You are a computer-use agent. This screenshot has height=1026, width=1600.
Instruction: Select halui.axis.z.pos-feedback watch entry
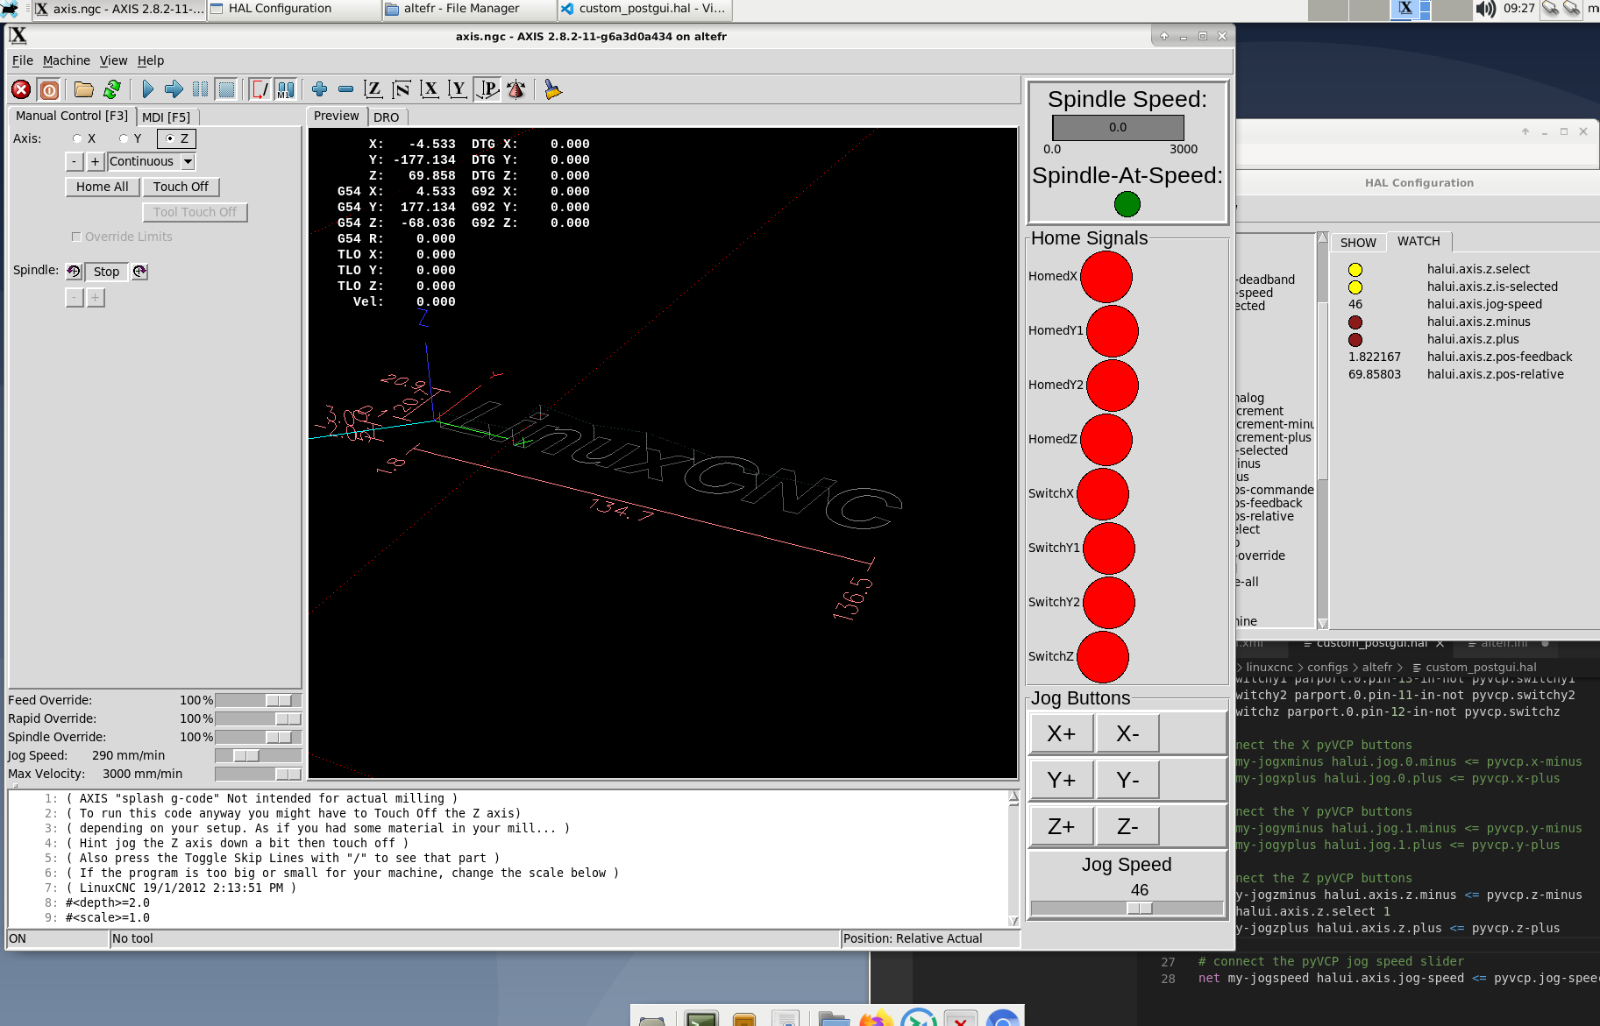tap(1499, 357)
